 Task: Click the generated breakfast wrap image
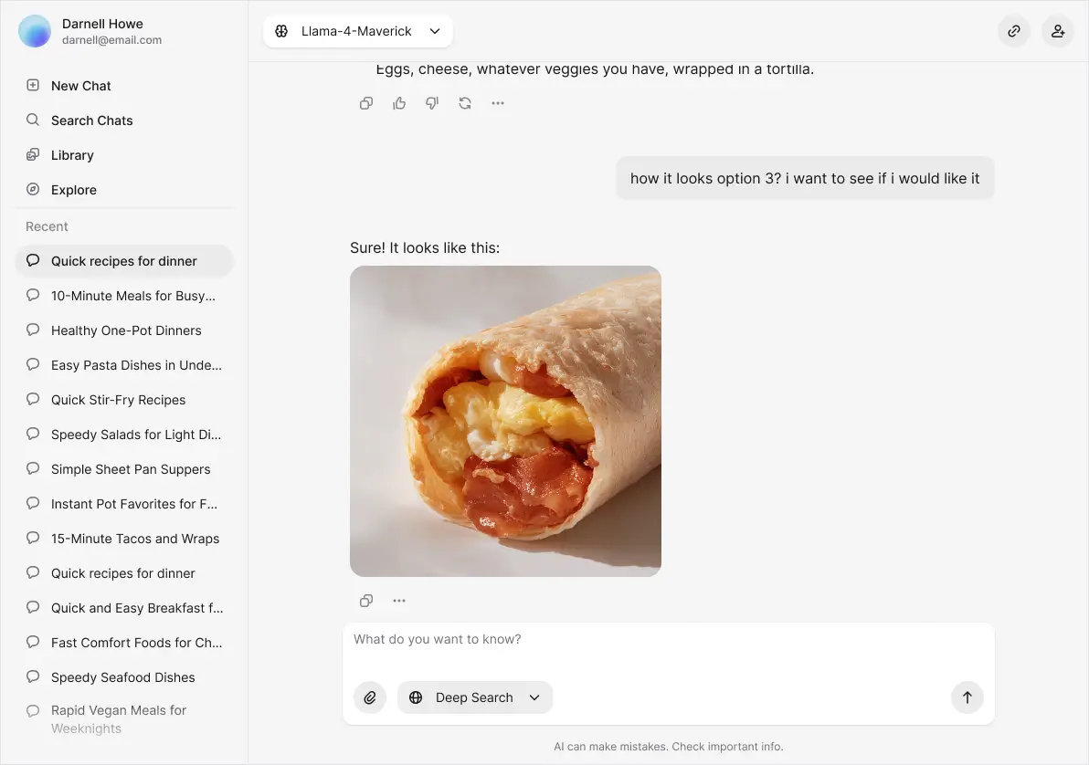pyautogui.click(x=505, y=421)
